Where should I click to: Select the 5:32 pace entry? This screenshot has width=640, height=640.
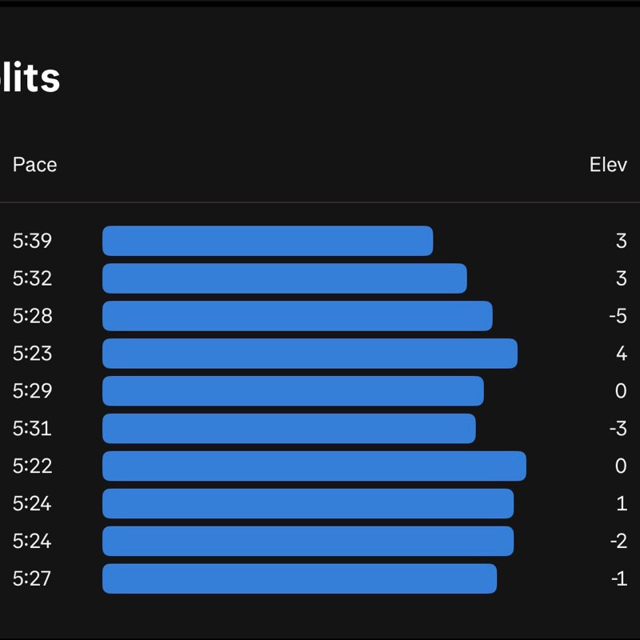[32, 278]
